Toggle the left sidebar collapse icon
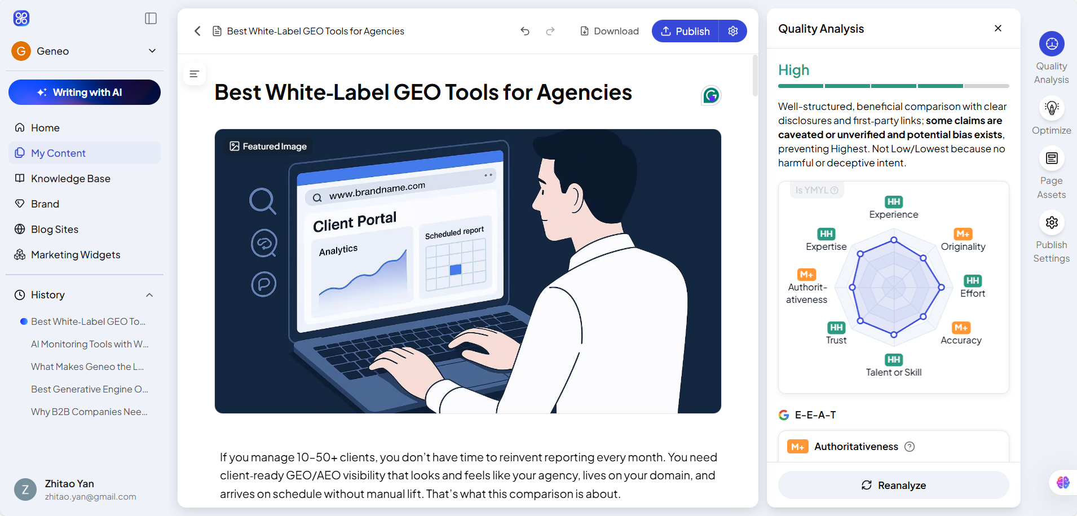The width and height of the screenshot is (1077, 516). 151,19
